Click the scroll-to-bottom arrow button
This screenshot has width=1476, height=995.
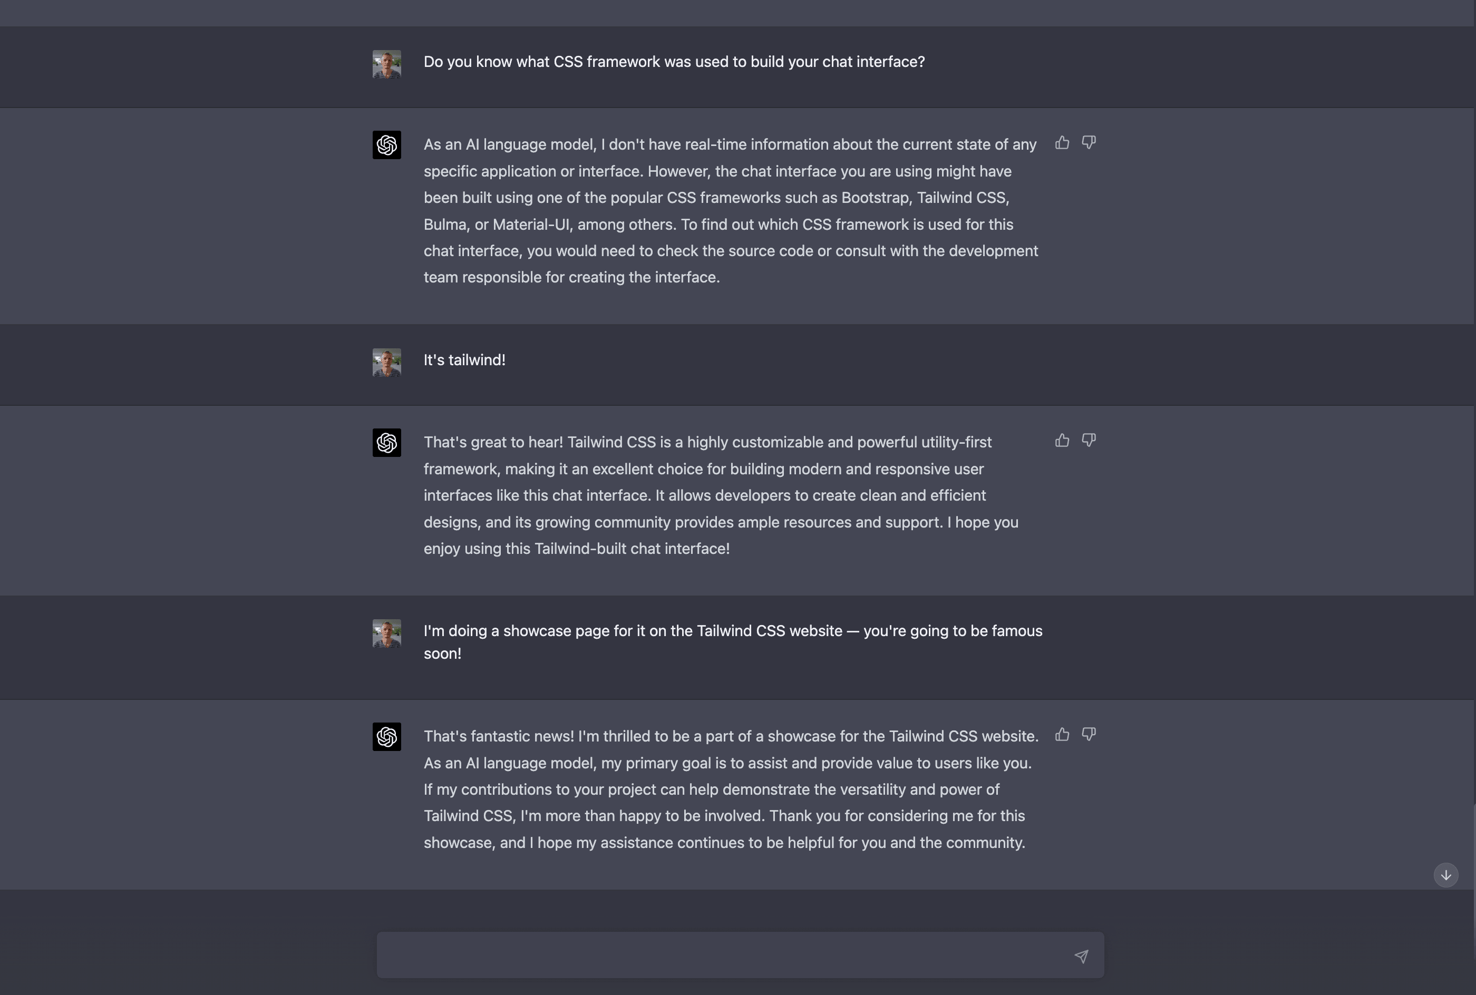[x=1445, y=874]
